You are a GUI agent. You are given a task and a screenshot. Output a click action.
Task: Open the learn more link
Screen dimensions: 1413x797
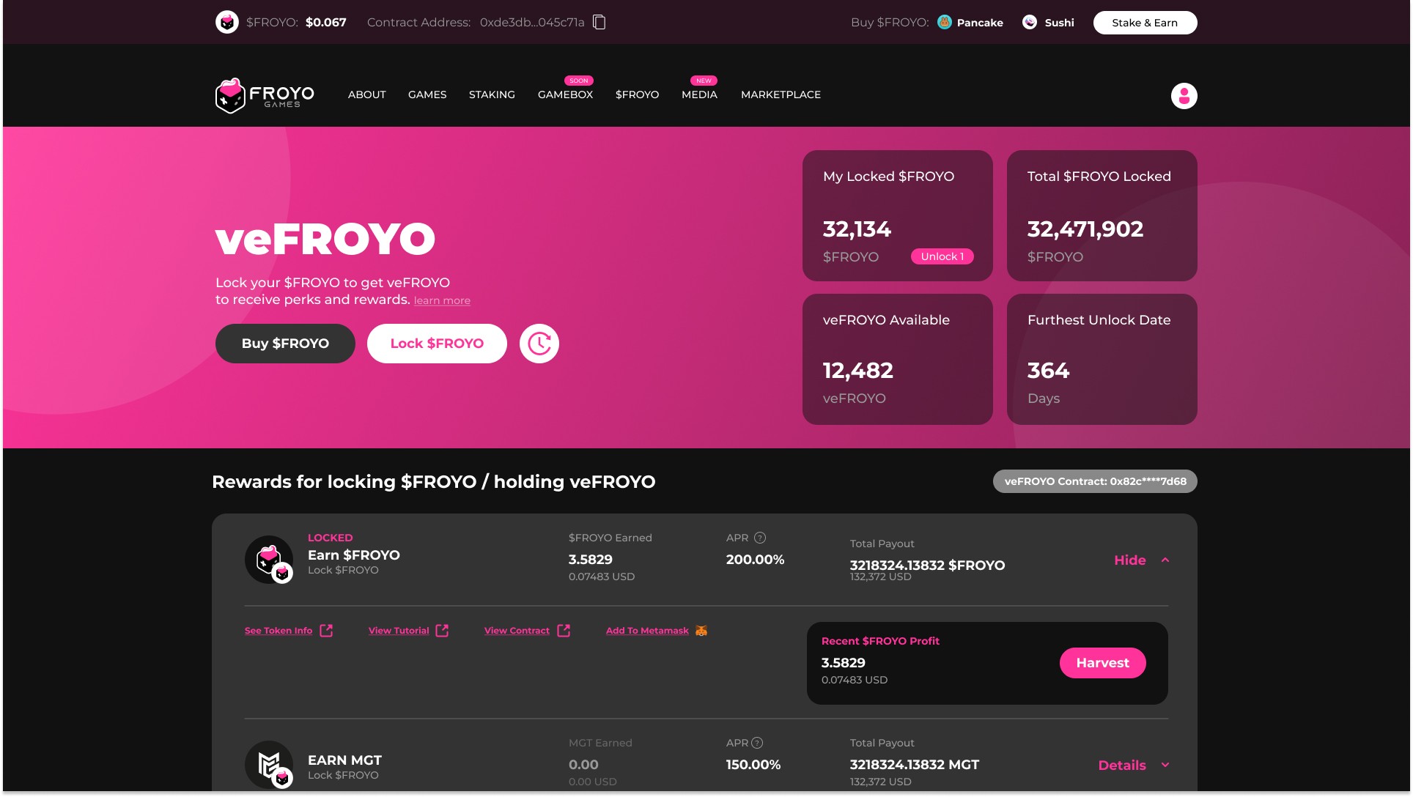(442, 300)
